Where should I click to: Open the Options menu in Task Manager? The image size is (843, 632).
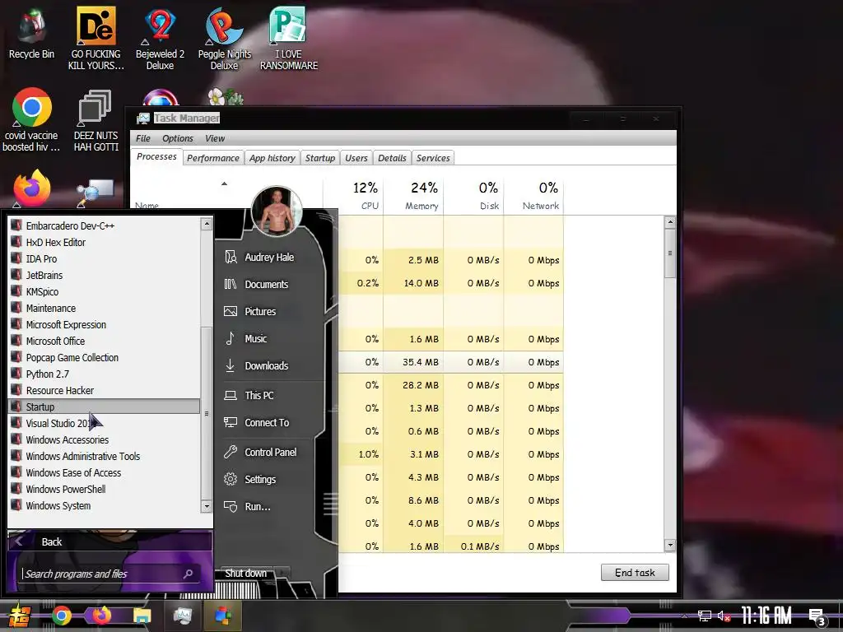(178, 138)
